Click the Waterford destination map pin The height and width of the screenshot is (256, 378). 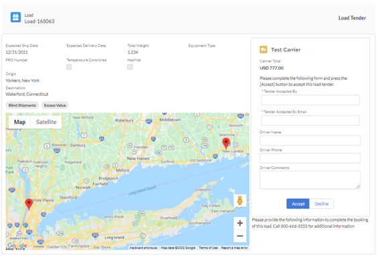[x=226, y=143]
